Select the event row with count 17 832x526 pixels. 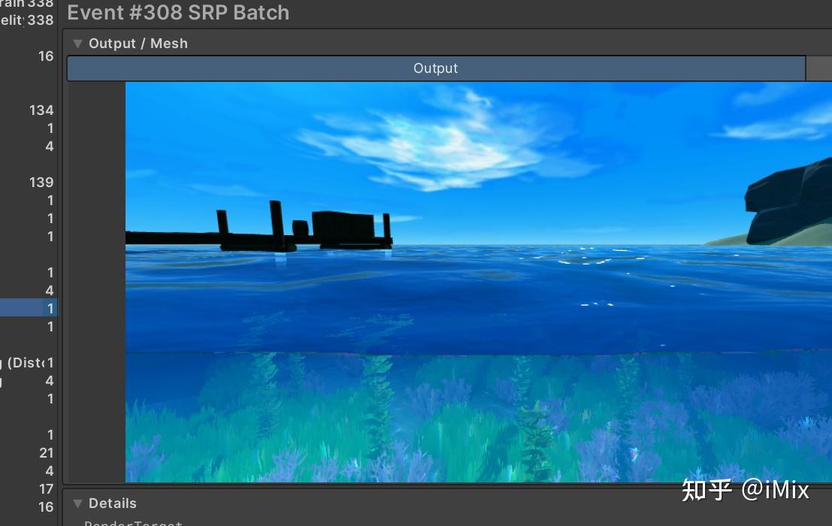[28, 489]
